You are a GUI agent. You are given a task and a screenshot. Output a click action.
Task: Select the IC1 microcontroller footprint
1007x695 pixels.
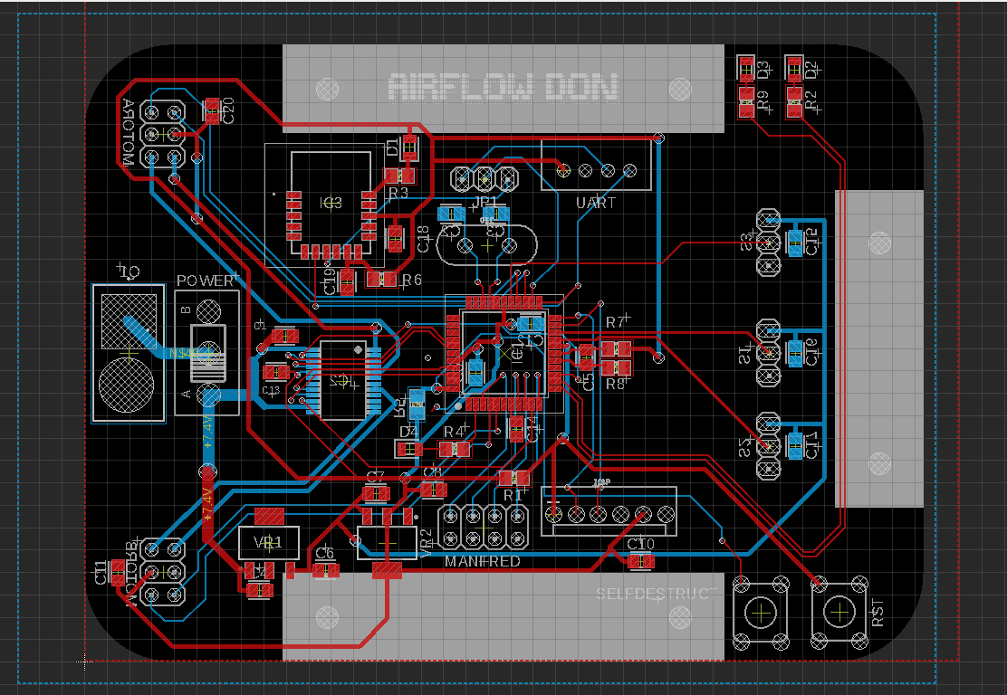504,354
